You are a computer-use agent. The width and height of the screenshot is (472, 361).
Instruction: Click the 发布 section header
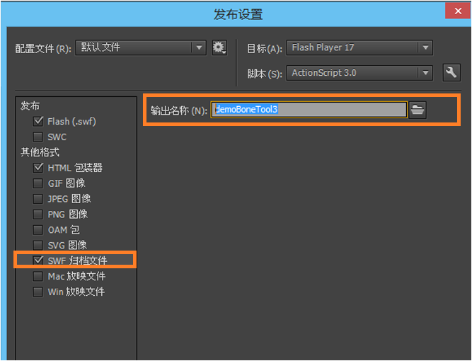(x=30, y=106)
